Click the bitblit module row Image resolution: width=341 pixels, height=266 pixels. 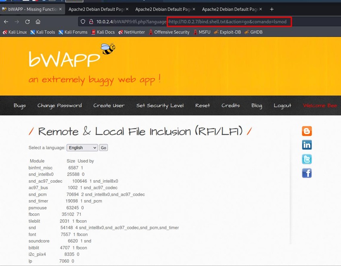58,248
